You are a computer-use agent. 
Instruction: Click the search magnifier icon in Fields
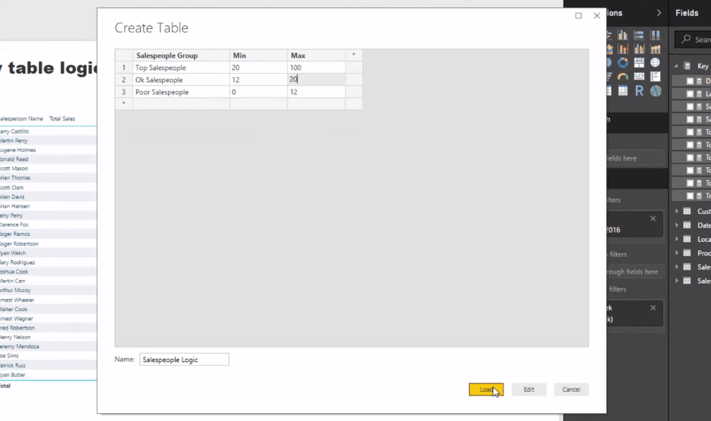686,40
